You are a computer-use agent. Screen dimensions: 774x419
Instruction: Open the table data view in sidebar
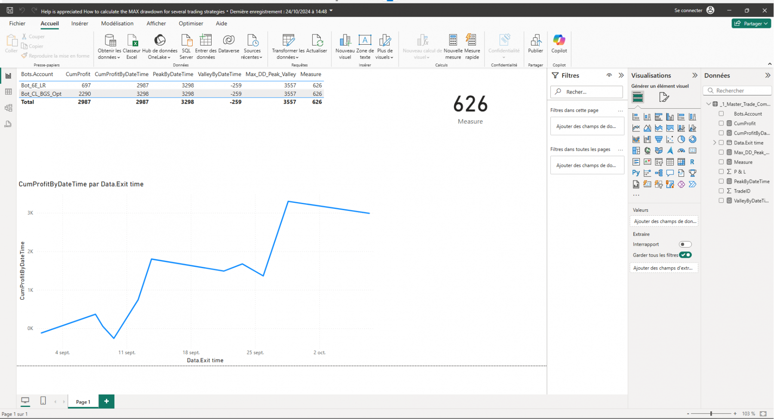click(8, 92)
